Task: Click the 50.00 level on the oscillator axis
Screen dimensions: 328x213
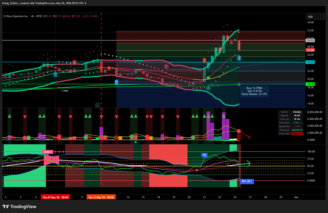Action: coord(310,166)
